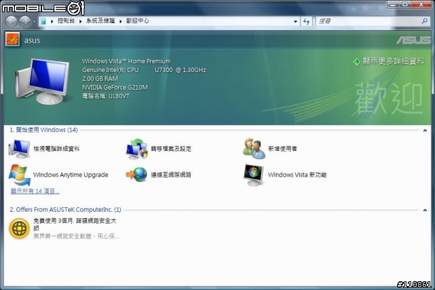Click the 2. Offers From ASUSTeK heading

pos(65,210)
